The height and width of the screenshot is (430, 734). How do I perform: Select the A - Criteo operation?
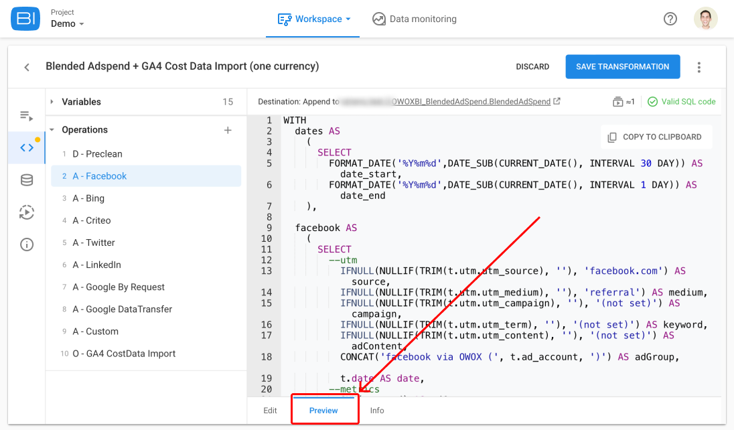click(x=146, y=220)
